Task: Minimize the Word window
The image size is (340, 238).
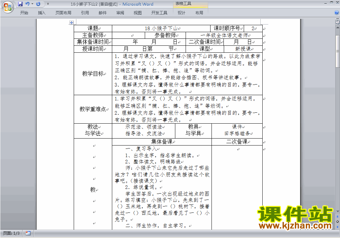Action: click(326, 3)
